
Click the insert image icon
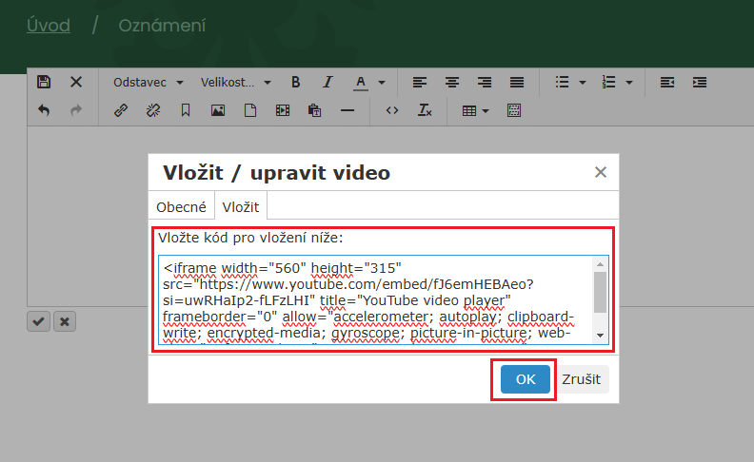tap(218, 110)
